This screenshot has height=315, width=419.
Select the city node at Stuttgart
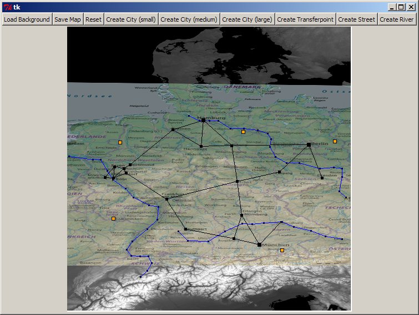tap(185, 229)
